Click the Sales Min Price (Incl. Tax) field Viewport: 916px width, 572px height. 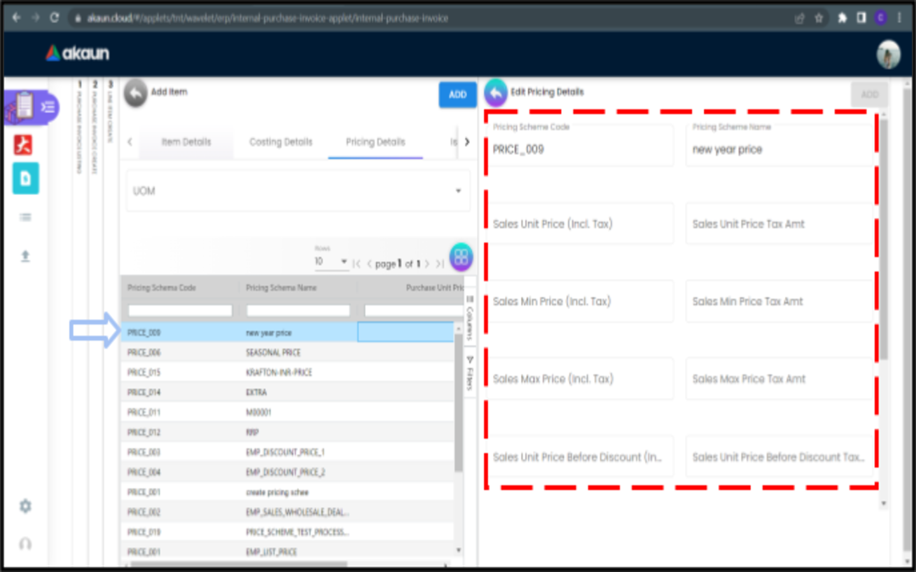coord(582,301)
